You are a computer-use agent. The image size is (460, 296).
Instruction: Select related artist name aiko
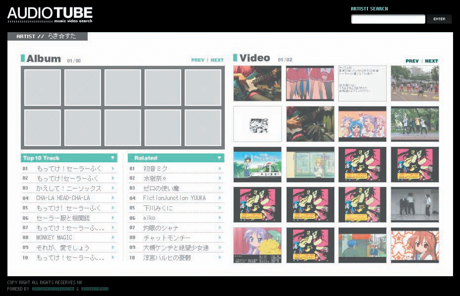pos(150,218)
